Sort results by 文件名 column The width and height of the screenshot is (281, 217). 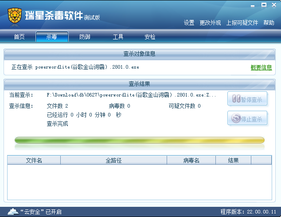[34, 160]
